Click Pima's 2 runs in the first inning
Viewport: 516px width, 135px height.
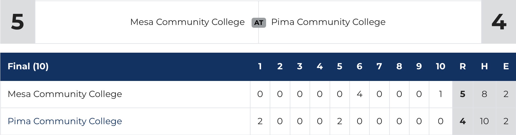pos(260,121)
